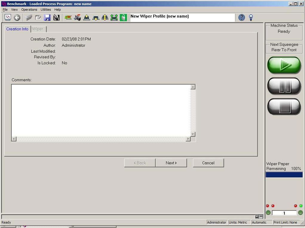Click the minimize pane dash icon

point(261,217)
